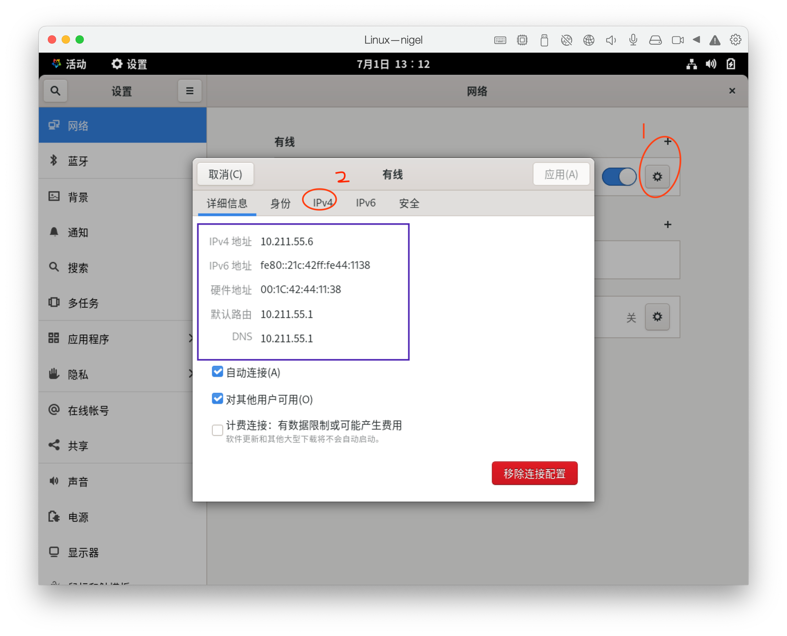Click the battery icon in the top bar
This screenshot has height=636, width=787.
tap(731, 64)
